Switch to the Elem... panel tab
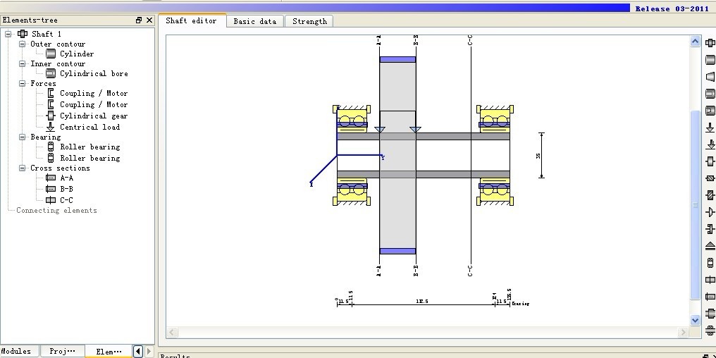This screenshot has width=716, height=358. 109,352
